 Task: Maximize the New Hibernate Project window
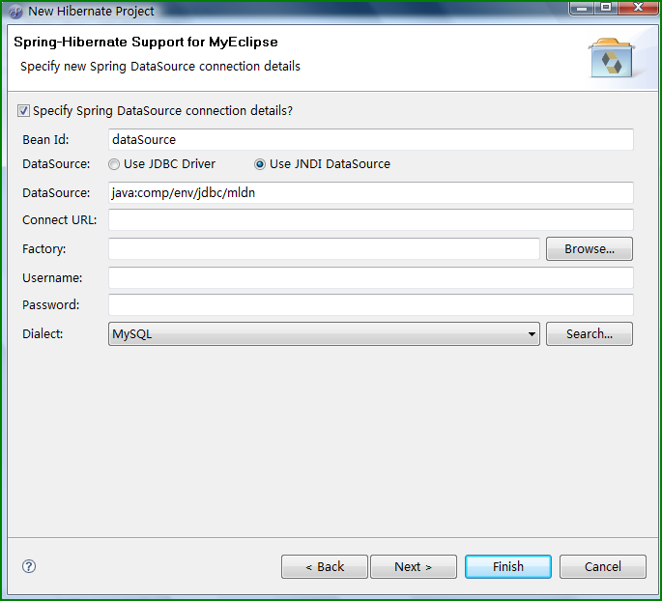click(606, 8)
